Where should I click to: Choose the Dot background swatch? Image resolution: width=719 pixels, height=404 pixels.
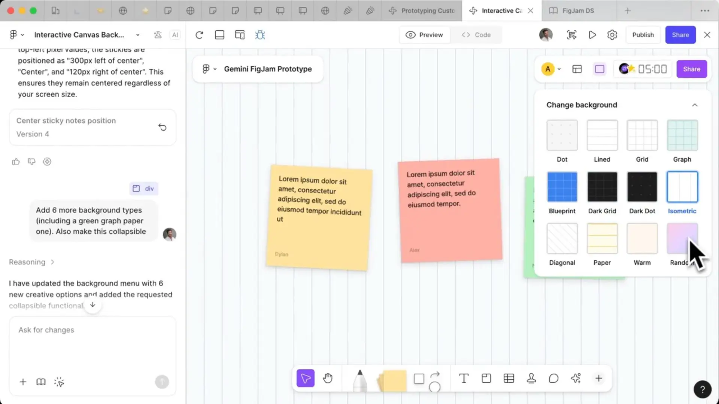[562, 135]
